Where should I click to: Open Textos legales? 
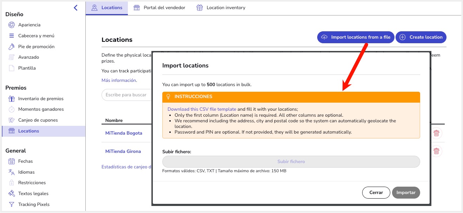pyautogui.click(x=33, y=194)
